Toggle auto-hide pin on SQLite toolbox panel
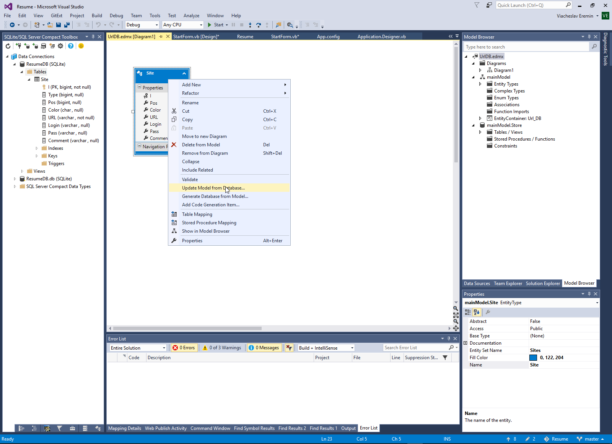 pos(93,37)
